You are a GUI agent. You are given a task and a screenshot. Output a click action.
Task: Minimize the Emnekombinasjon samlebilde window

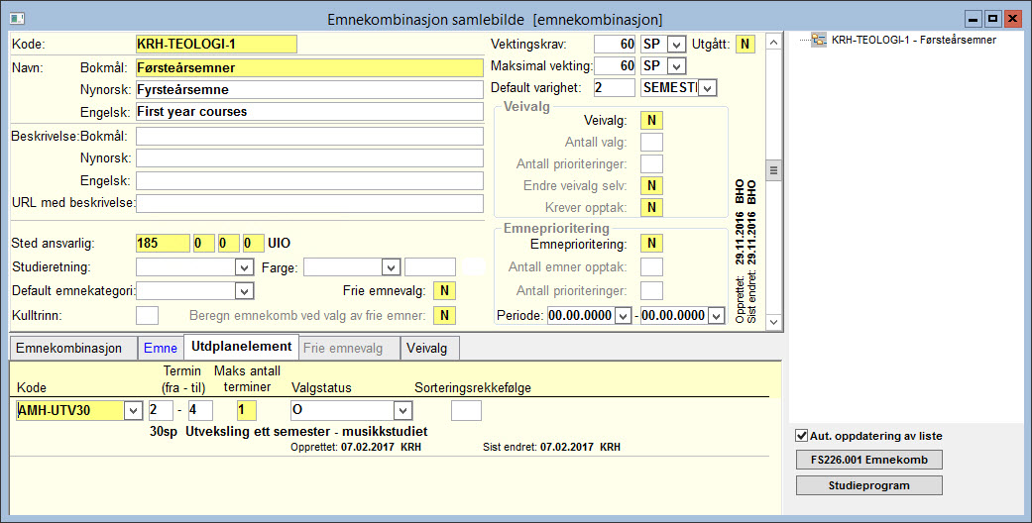click(973, 19)
